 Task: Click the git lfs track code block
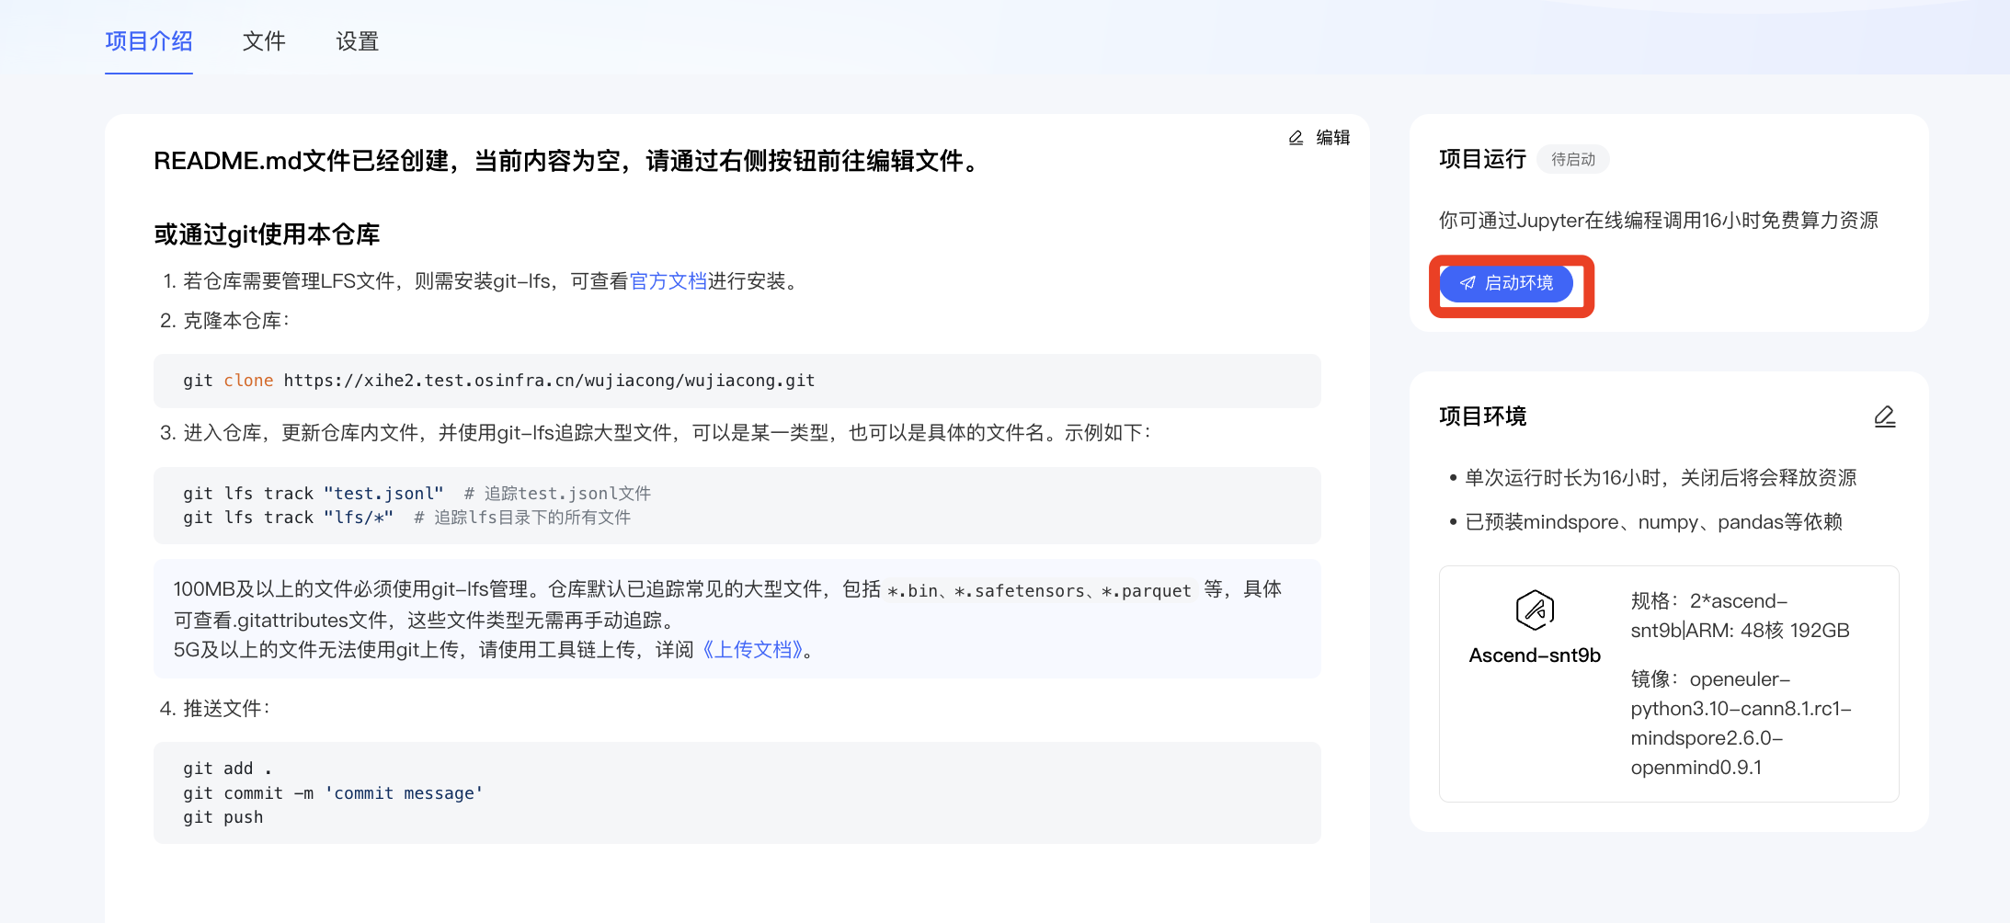tap(737, 506)
